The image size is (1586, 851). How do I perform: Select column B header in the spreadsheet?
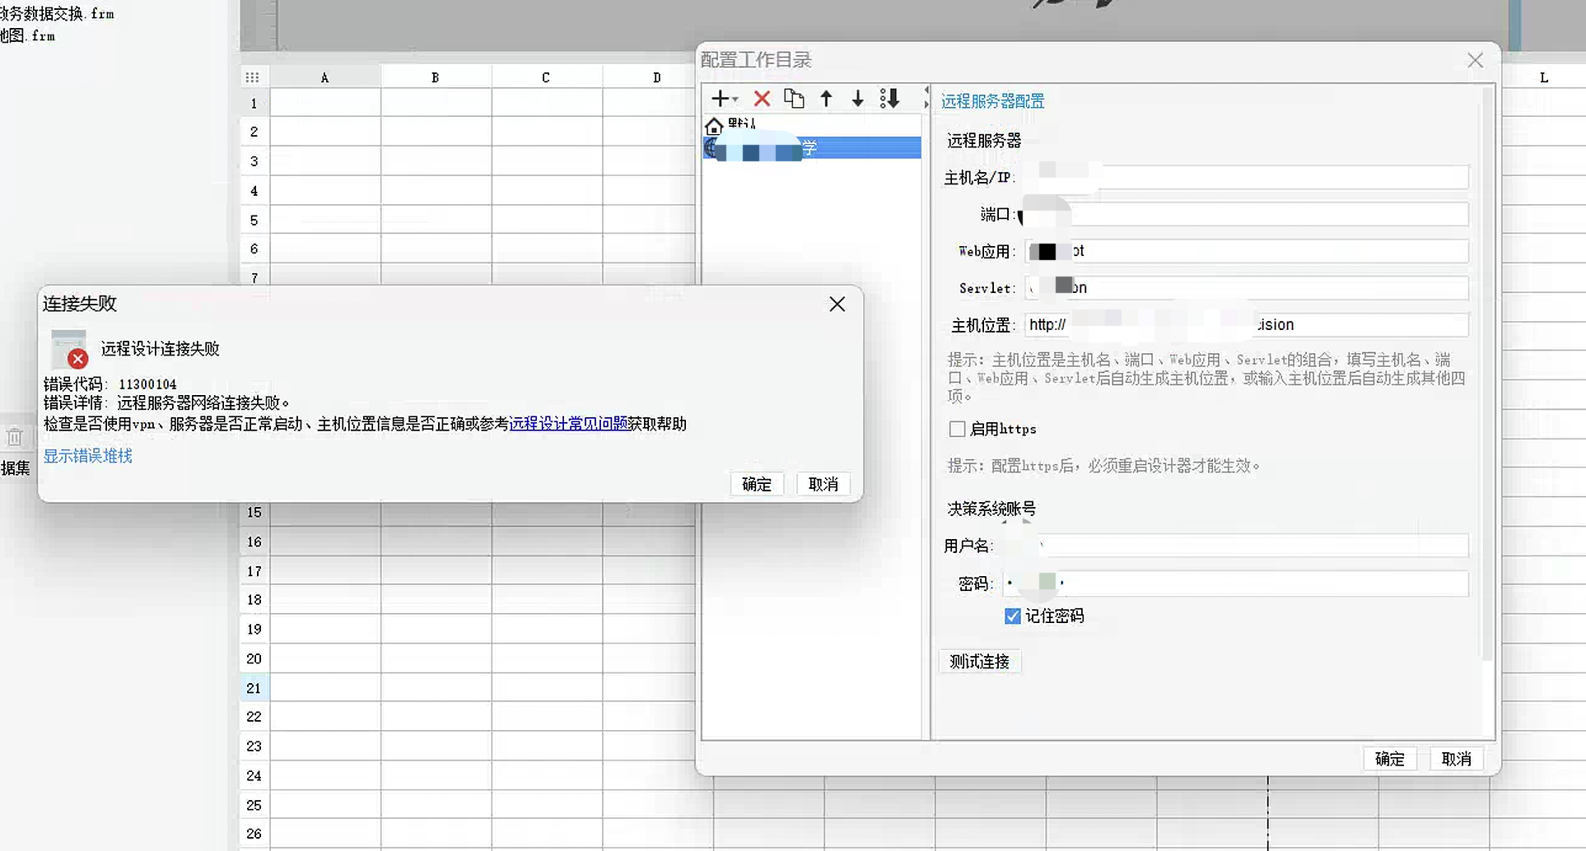point(436,77)
